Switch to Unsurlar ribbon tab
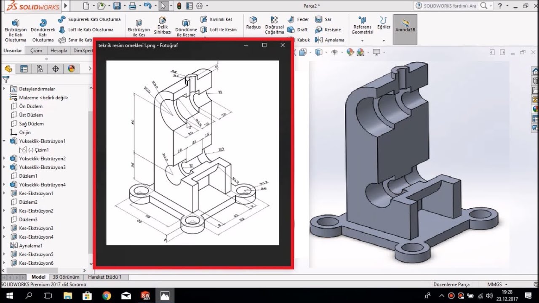Viewport: 539px width, 303px height. [x=13, y=50]
